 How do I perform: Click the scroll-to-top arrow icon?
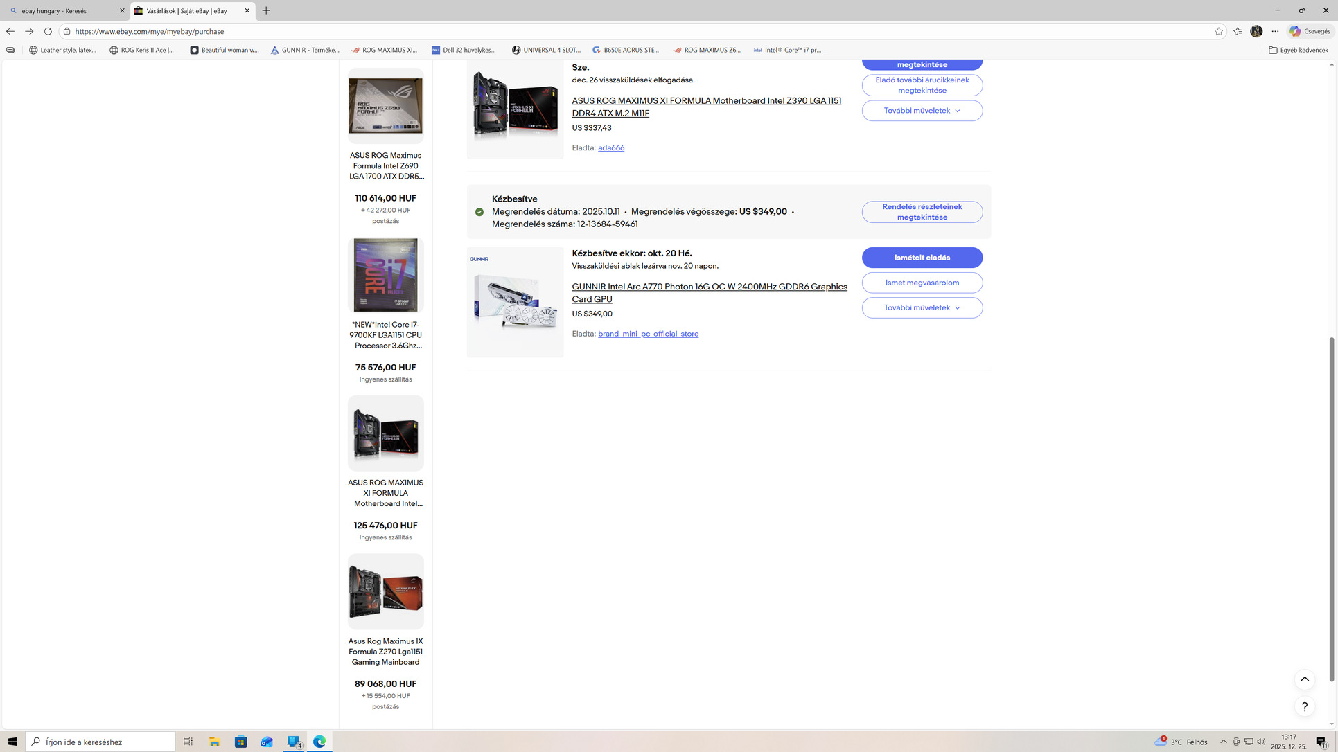coord(1304,679)
